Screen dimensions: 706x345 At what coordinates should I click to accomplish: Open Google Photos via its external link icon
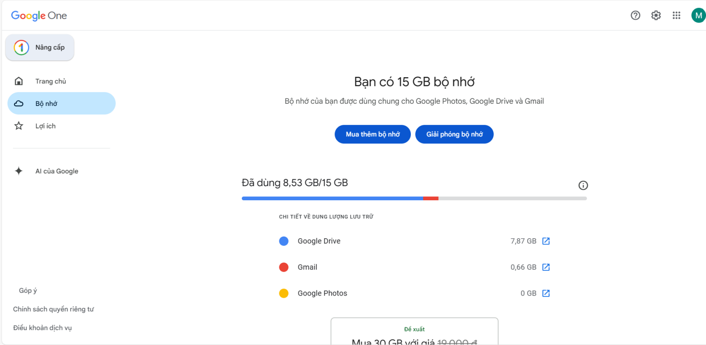[x=546, y=293]
